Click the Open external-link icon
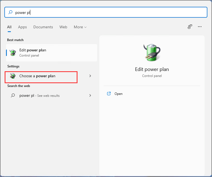Image resolution: width=212 pixels, height=177 pixels. click(x=109, y=94)
